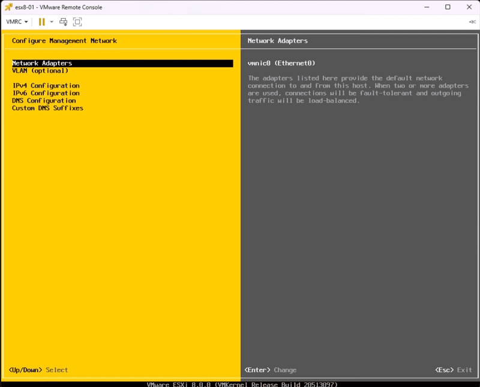Image resolution: width=480 pixels, height=387 pixels.
Task: Minimize the VMware Remote Console window
Action: 427,7
